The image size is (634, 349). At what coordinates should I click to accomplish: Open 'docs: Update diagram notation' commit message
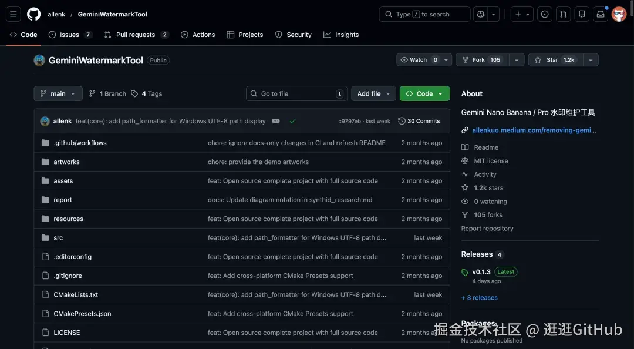(x=290, y=200)
